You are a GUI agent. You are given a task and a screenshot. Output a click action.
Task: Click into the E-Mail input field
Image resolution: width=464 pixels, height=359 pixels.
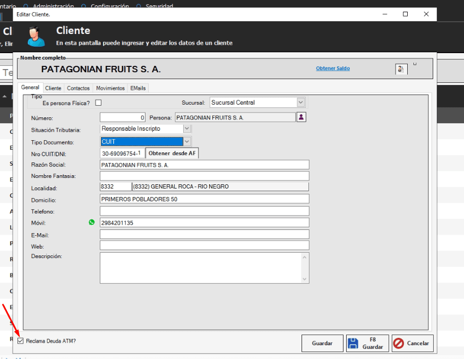coord(204,234)
